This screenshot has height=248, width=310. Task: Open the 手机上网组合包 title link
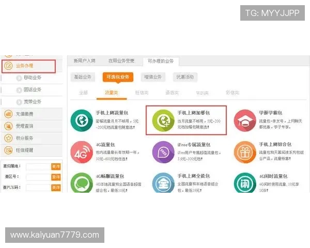coord(275,144)
